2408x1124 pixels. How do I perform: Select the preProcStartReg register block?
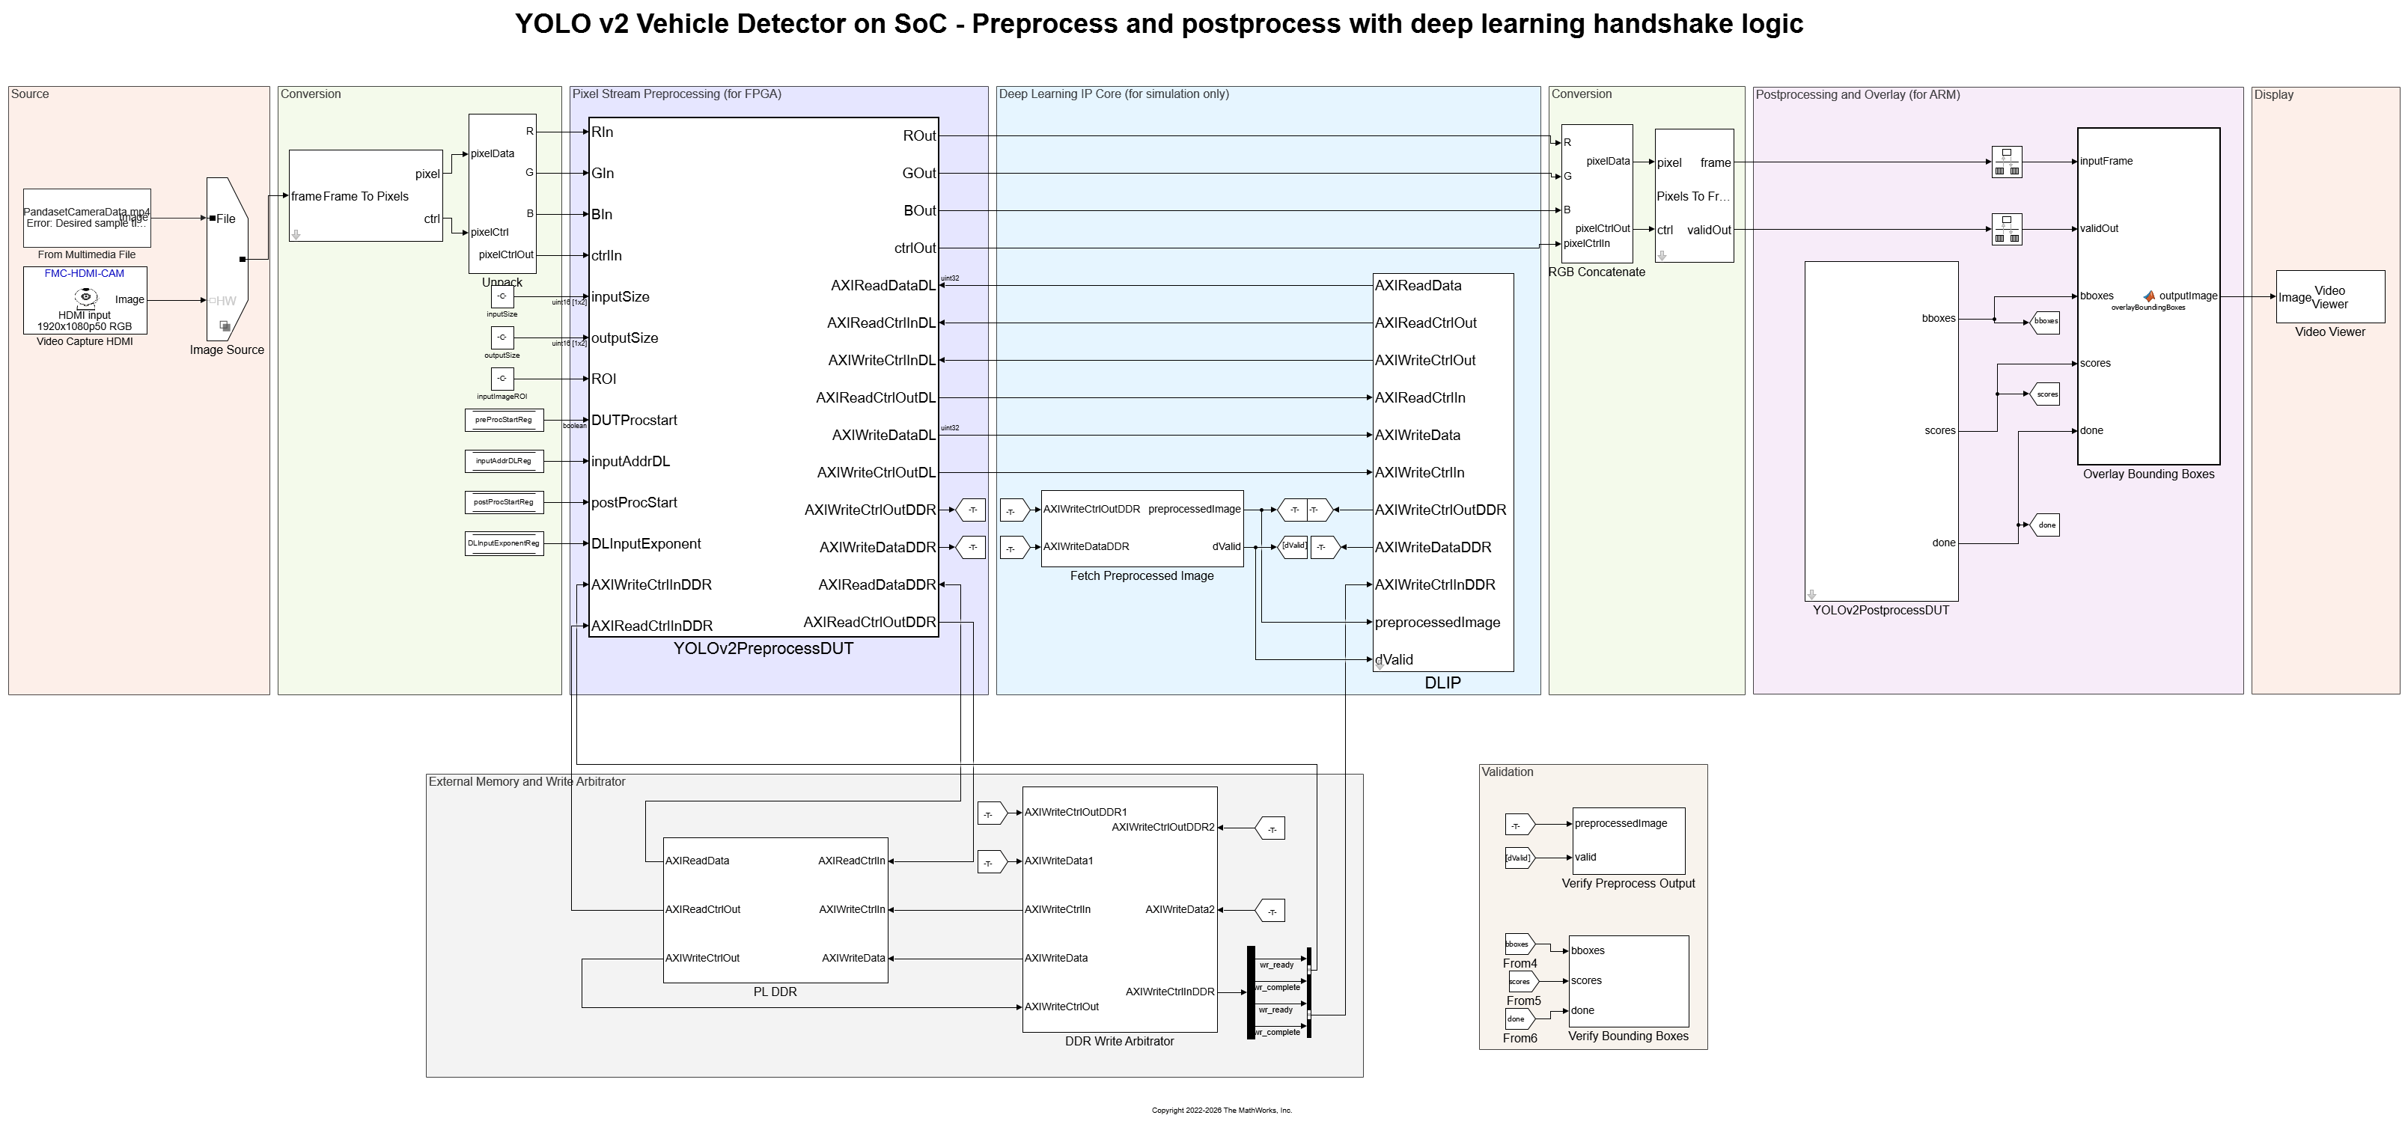pyautogui.click(x=504, y=421)
